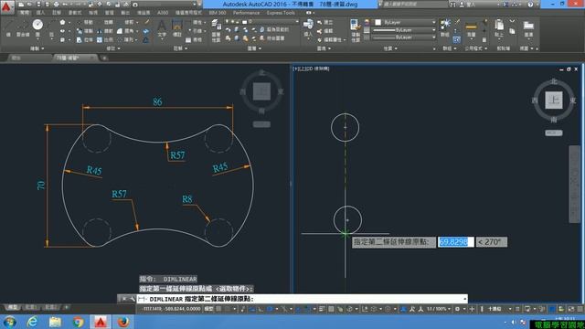
Task: Click the Help question mark icon
Action: pos(530,5)
